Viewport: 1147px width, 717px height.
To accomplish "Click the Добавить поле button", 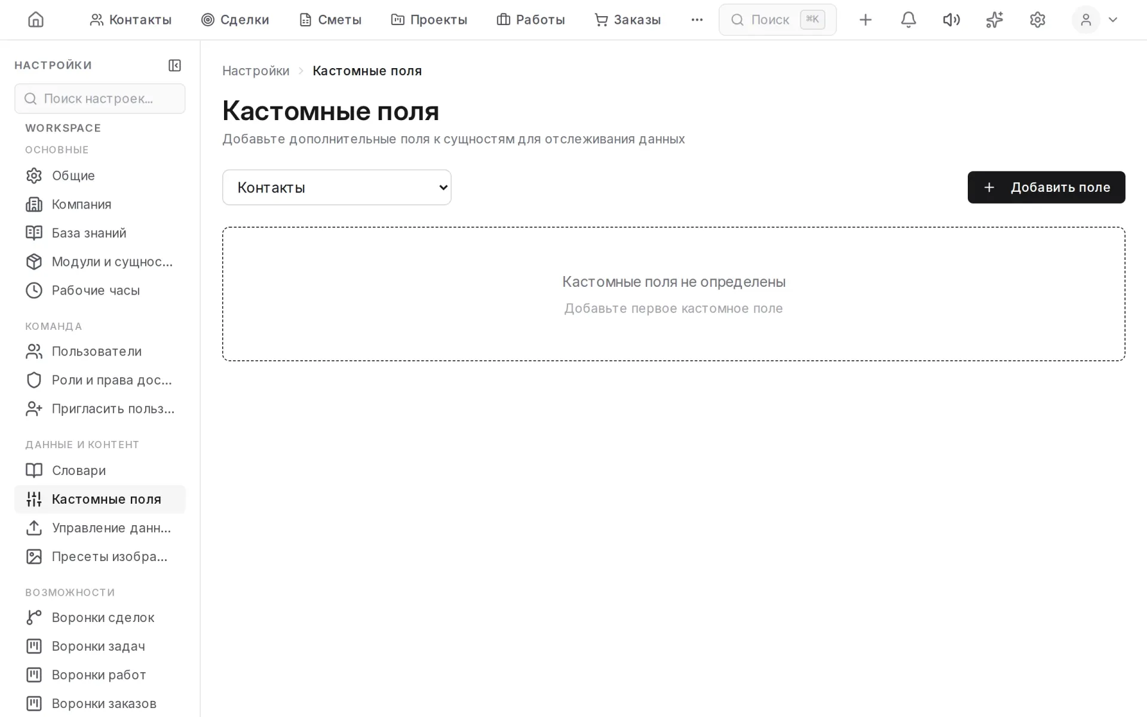I will point(1046,188).
